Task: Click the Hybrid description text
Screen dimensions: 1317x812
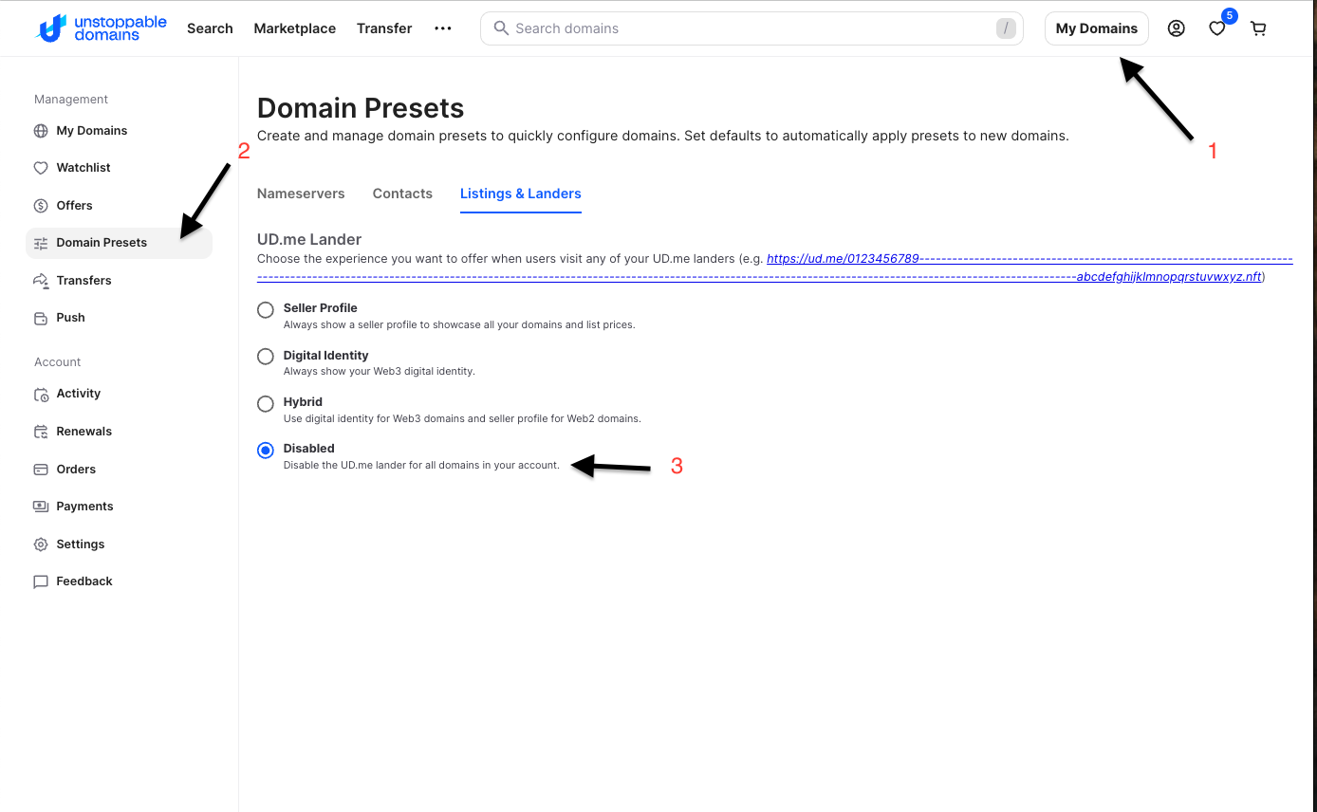Action: pyautogui.click(x=462, y=418)
